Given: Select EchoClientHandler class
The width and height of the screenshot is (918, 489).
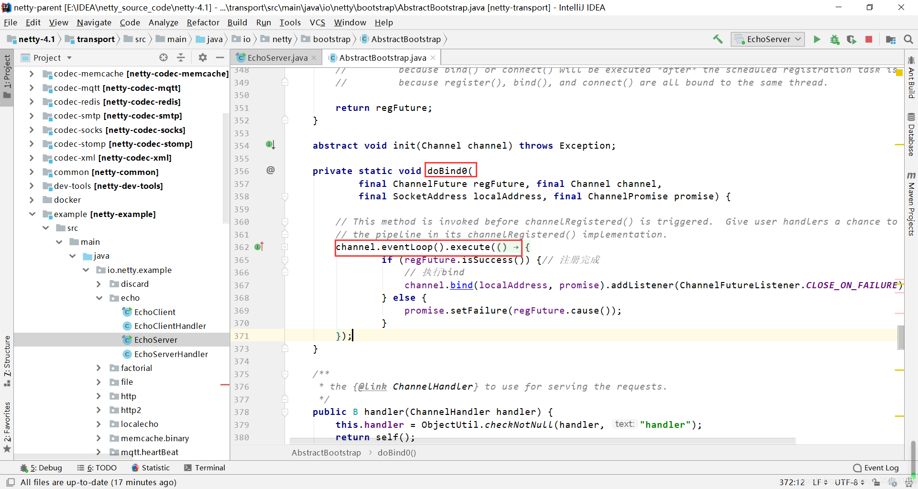Looking at the screenshot, I should click(170, 326).
